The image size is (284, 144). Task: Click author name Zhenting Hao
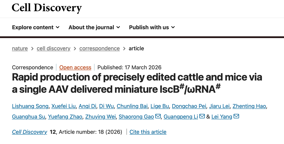(249, 106)
